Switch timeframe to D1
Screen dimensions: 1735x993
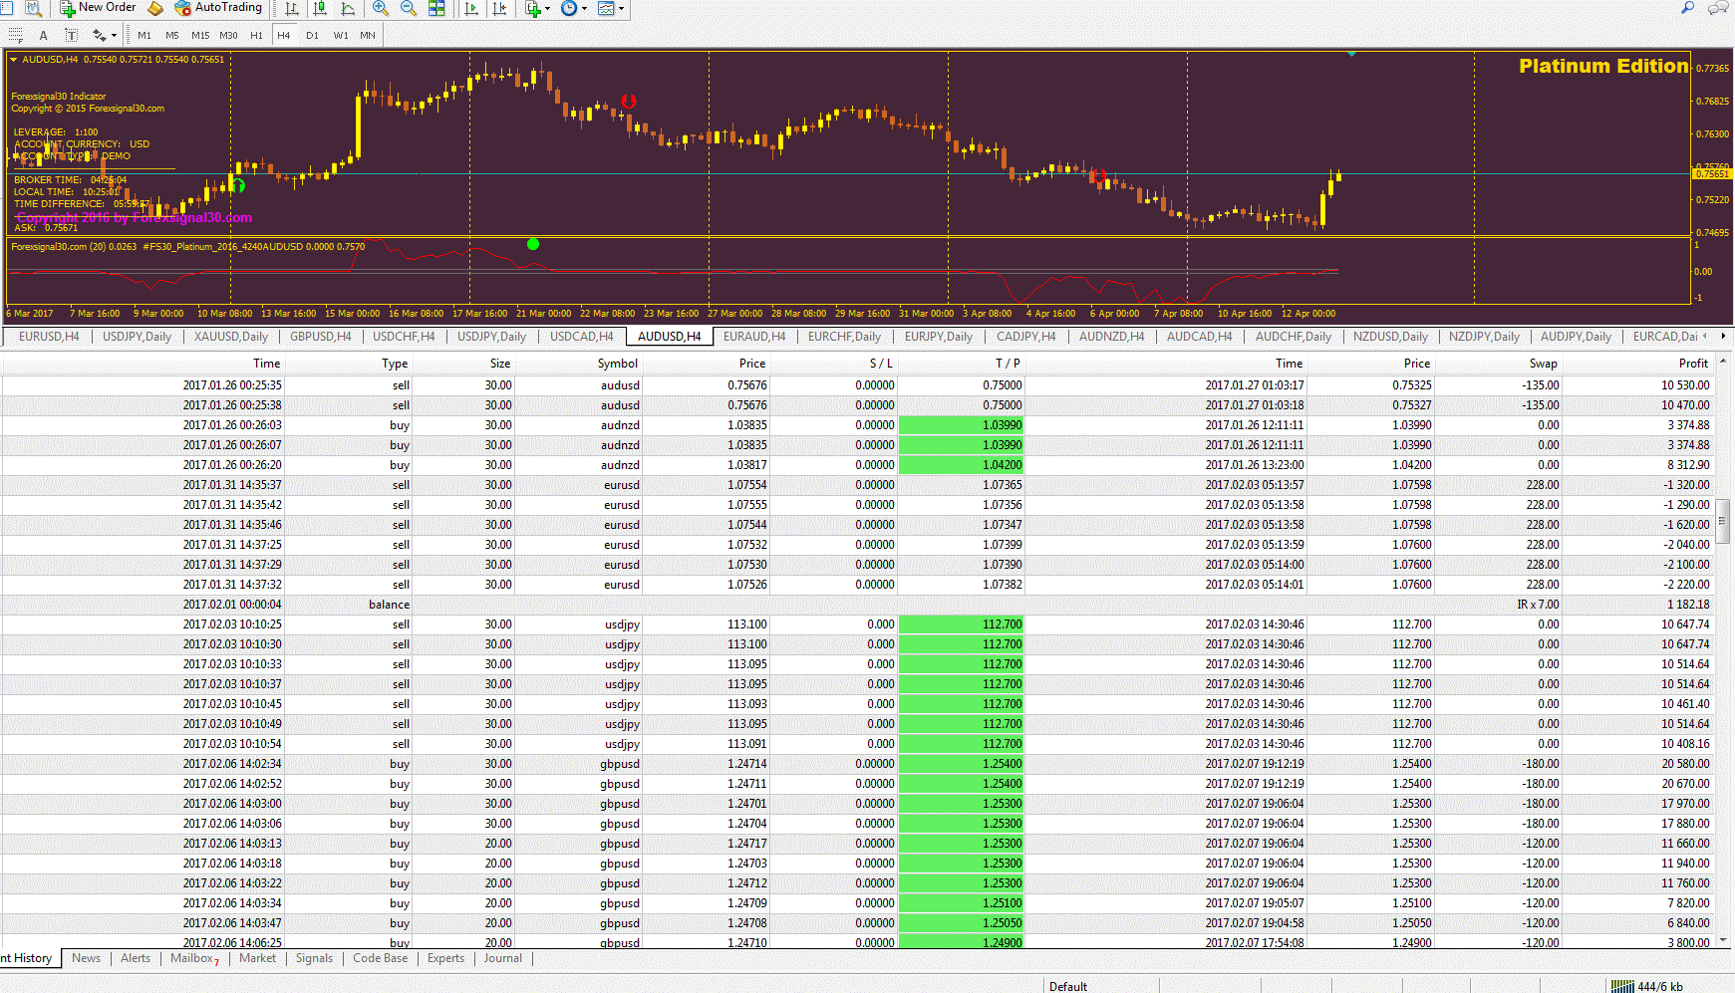coord(312,35)
